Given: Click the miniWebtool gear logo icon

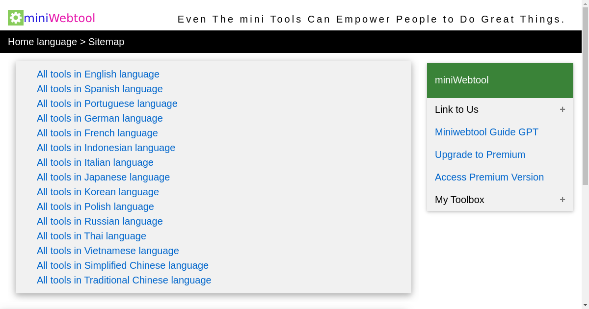Looking at the screenshot, I should coord(15,17).
